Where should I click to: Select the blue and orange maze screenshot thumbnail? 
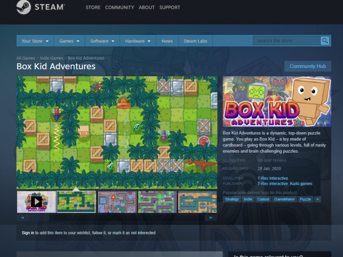(x=117, y=202)
